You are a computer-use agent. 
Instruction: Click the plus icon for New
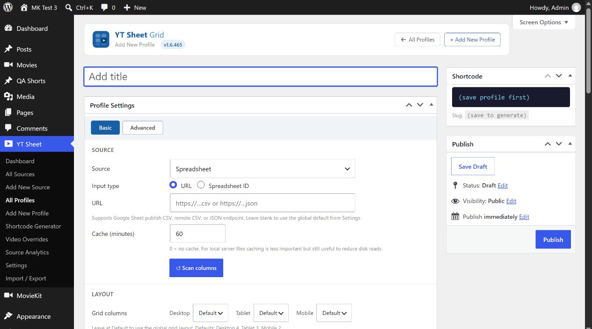click(x=127, y=7)
